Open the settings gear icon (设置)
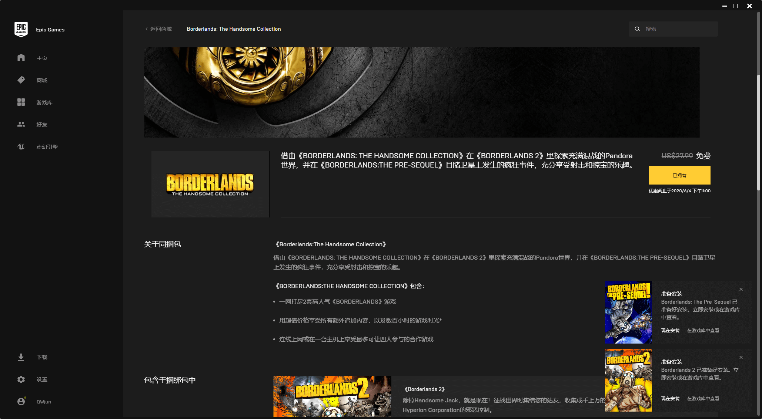The width and height of the screenshot is (762, 419). click(21, 379)
